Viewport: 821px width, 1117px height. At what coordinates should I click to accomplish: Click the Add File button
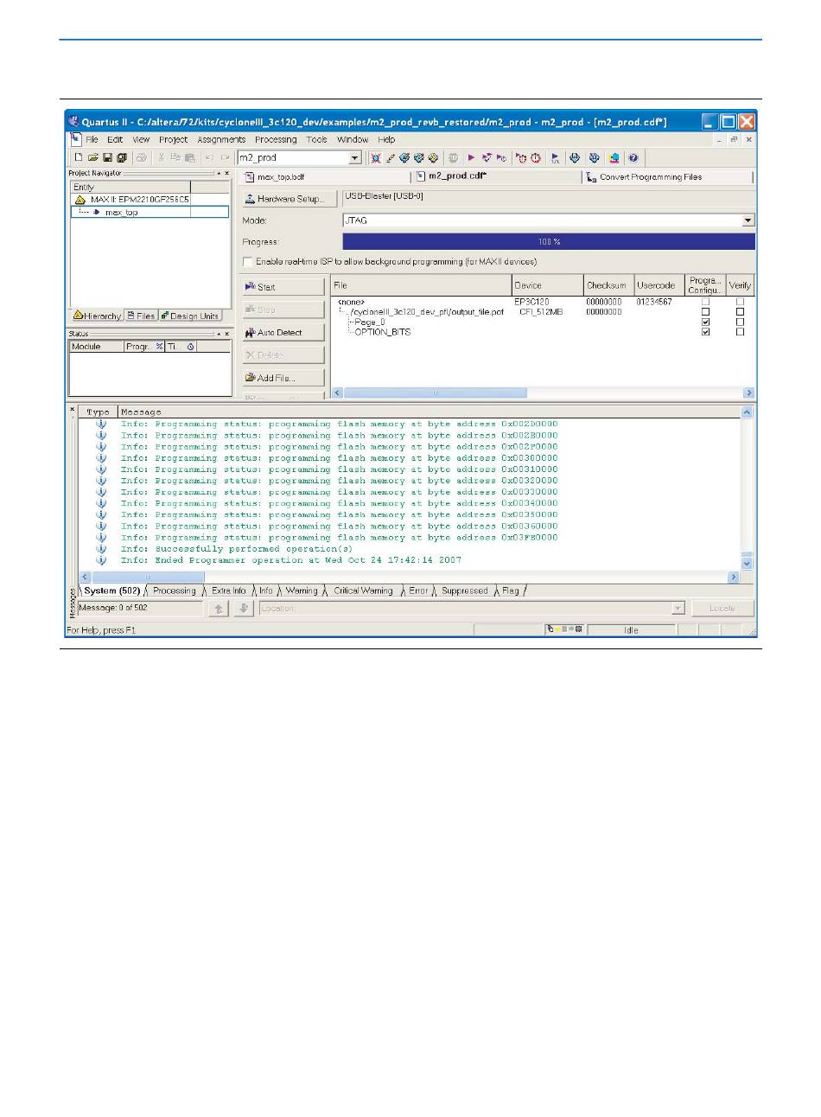click(x=283, y=378)
